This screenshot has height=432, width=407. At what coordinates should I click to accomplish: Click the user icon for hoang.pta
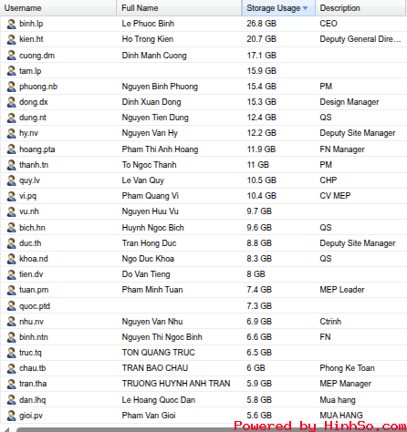(x=11, y=149)
